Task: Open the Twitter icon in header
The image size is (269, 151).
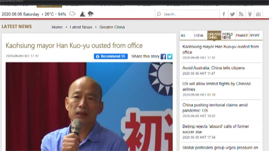Action: (x=232, y=14)
